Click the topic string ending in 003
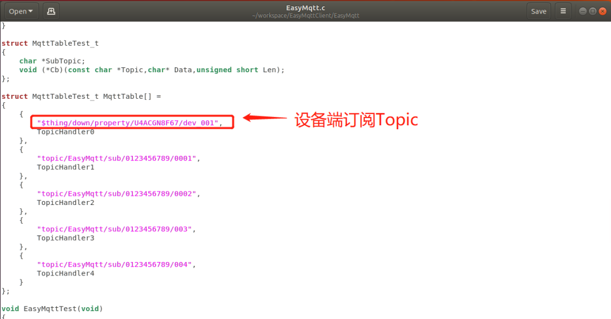This screenshot has width=611, height=319. 114,229
